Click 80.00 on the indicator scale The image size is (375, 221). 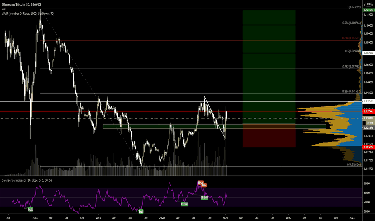(367, 184)
